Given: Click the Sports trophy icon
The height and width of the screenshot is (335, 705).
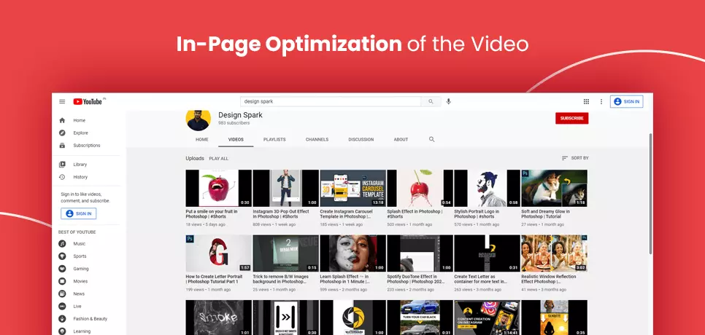Looking at the screenshot, I should (x=62, y=256).
